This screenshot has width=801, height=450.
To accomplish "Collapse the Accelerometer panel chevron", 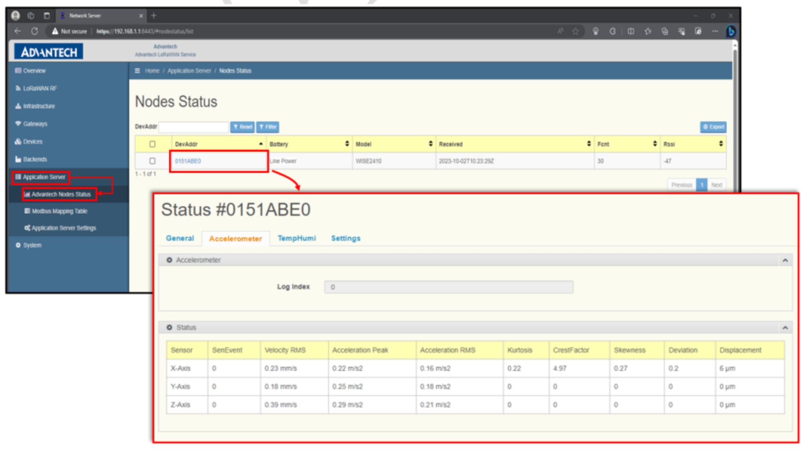I will point(785,260).
